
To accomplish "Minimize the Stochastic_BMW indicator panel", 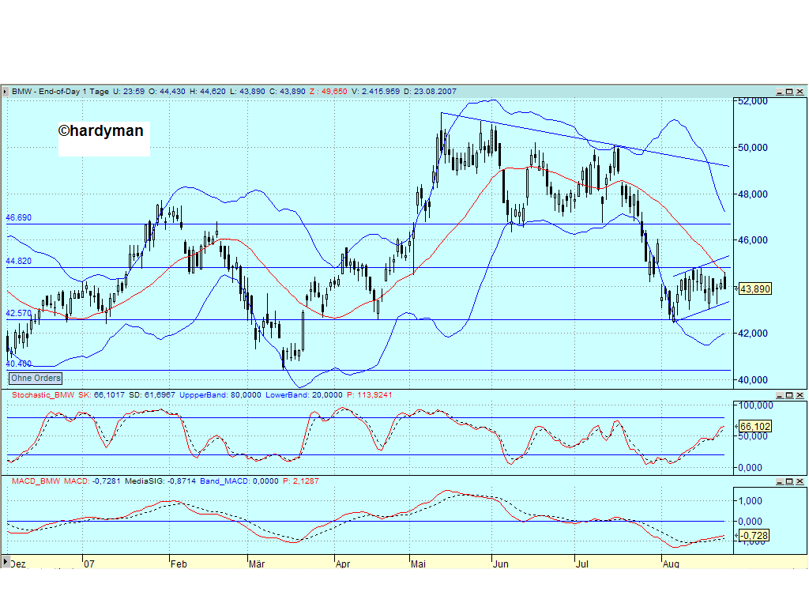I will click(x=780, y=395).
